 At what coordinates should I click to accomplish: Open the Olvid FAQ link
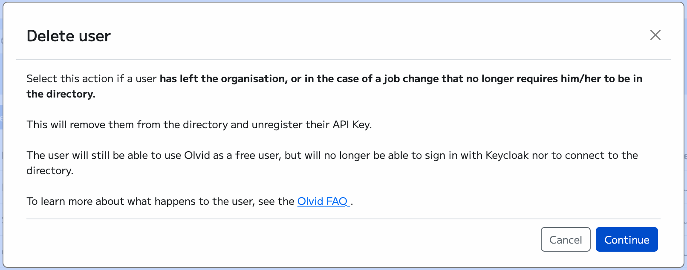(323, 201)
